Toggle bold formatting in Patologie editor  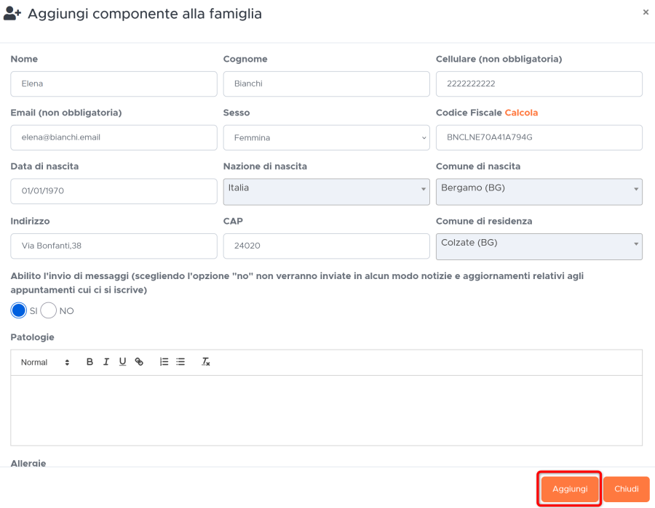coord(90,362)
